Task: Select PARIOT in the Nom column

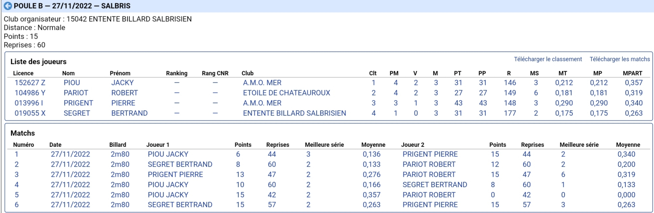Action: [x=76, y=93]
